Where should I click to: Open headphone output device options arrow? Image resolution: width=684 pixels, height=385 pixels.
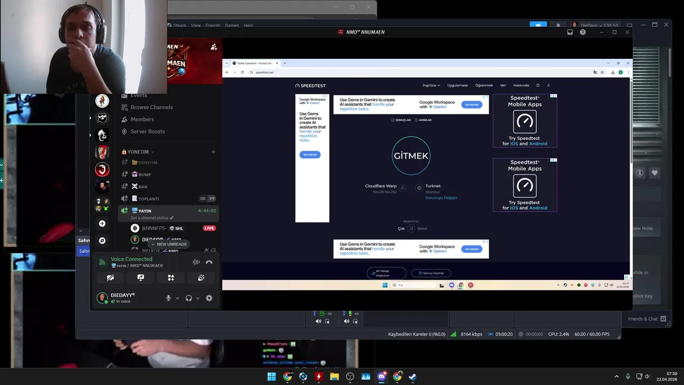click(198, 298)
